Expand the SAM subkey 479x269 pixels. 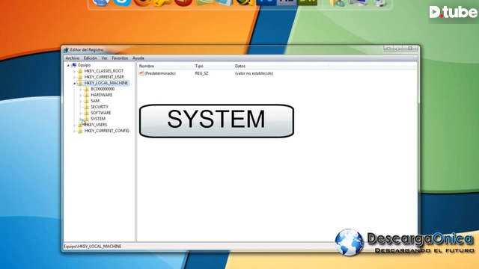[81, 102]
